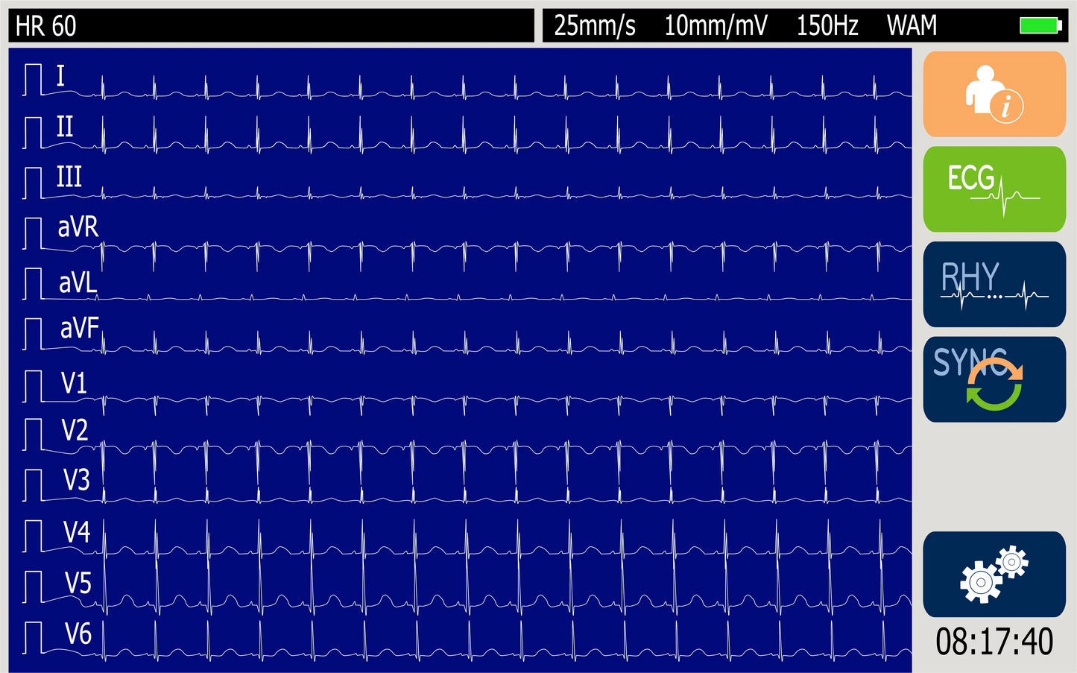Change the 10mm/mV gain setting
The height and width of the screenshot is (673, 1077).
[x=715, y=26]
